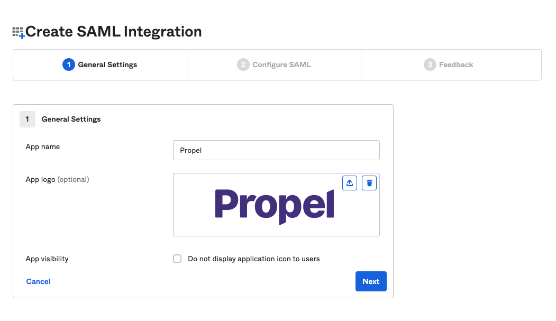556x321 pixels.
Task: Click the grid-plus app creation icon beside the title
Action: click(17, 31)
